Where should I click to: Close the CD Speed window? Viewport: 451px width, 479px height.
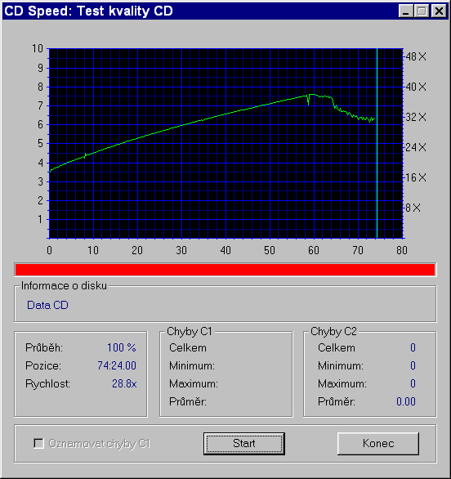(x=439, y=11)
